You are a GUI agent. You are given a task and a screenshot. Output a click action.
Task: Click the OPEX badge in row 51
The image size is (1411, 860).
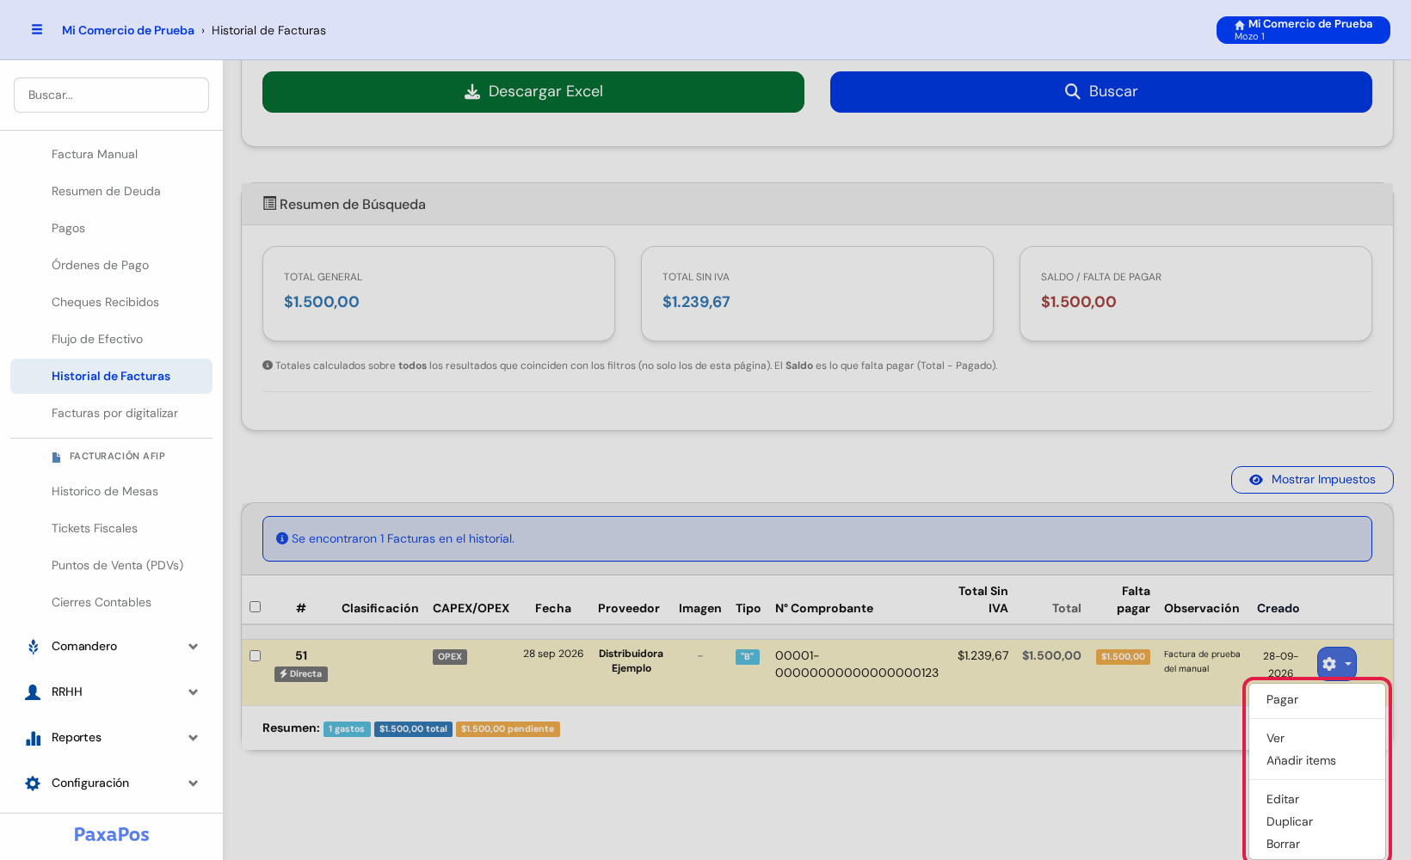point(450,657)
